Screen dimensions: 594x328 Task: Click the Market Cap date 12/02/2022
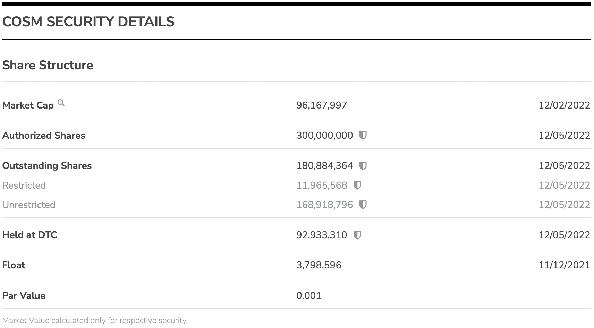[x=564, y=105]
